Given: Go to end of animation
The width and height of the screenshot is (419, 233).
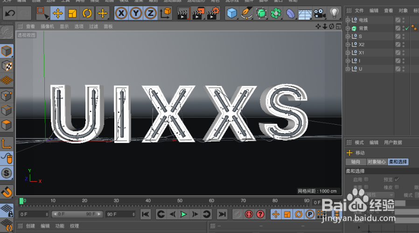Looking at the screenshot, I should click(x=222, y=214).
